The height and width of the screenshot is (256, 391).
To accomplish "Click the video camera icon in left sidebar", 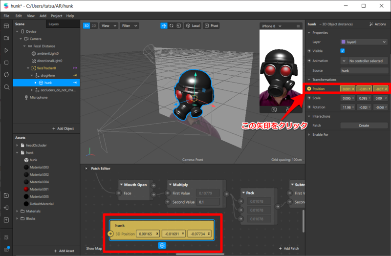I will click(x=6, y=38).
